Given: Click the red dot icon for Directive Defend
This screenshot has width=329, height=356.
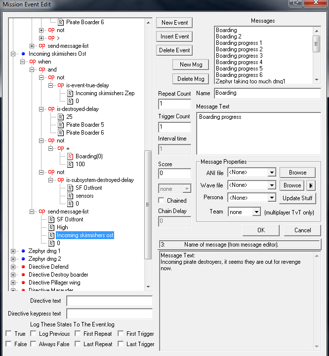Looking at the screenshot, I should pyautogui.click(x=23, y=267).
